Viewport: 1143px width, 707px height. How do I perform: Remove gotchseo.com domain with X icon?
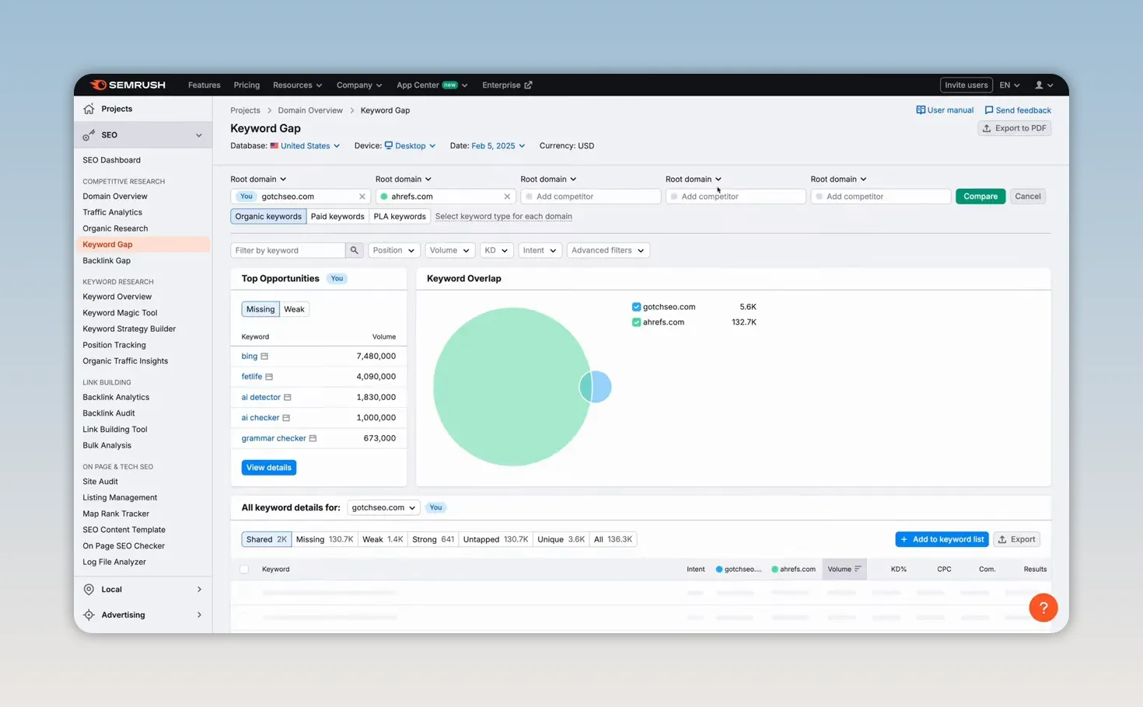362,197
